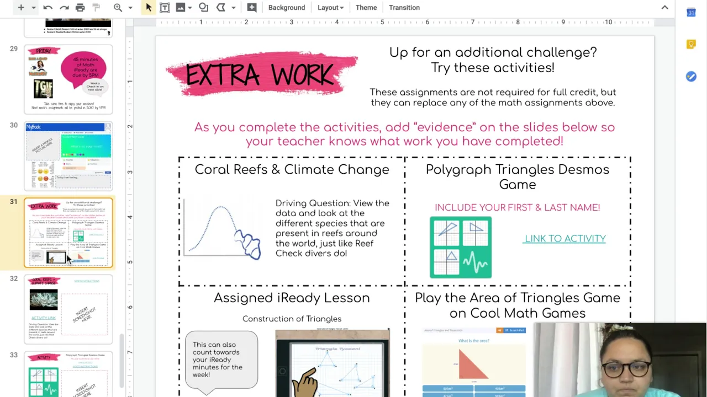Image resolution: width=707 pixels, height=397 pixels.
Task: Select the Shape tool
Action: 203,8
